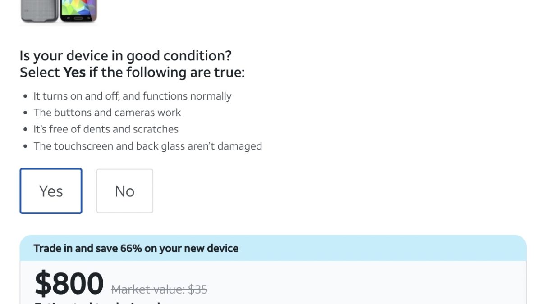
Task: Click the bullet dot before 'The buttons'
Action: [x=25, y=113]
